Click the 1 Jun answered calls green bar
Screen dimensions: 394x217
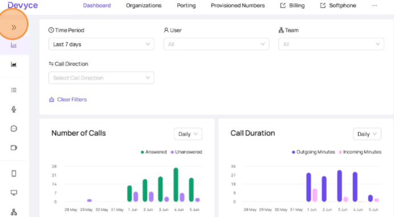pyautogui.click(x=129, y=194)
